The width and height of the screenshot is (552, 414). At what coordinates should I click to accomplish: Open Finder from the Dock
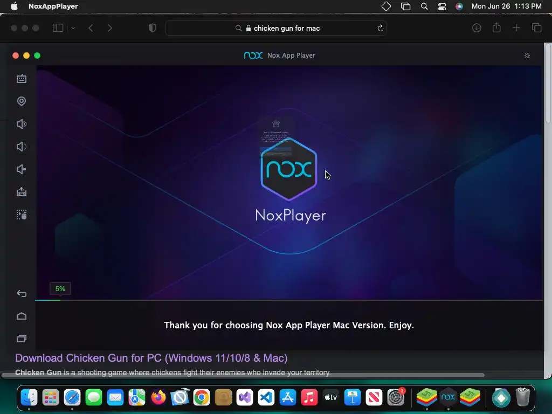click(29, 398)
